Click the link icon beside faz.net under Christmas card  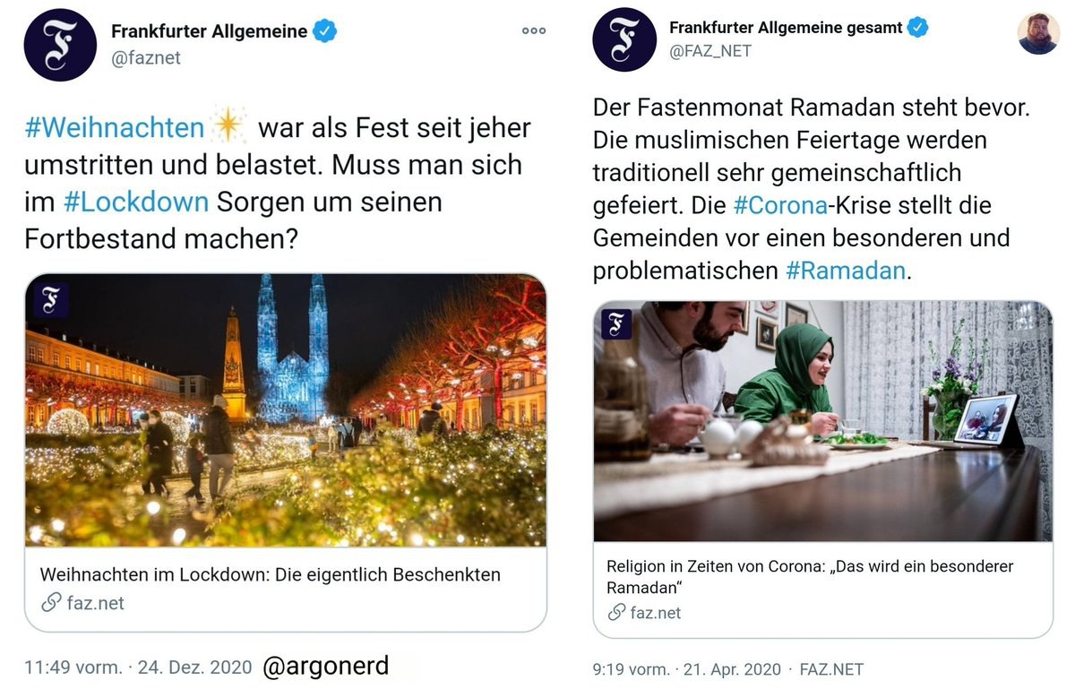point(51,602)
